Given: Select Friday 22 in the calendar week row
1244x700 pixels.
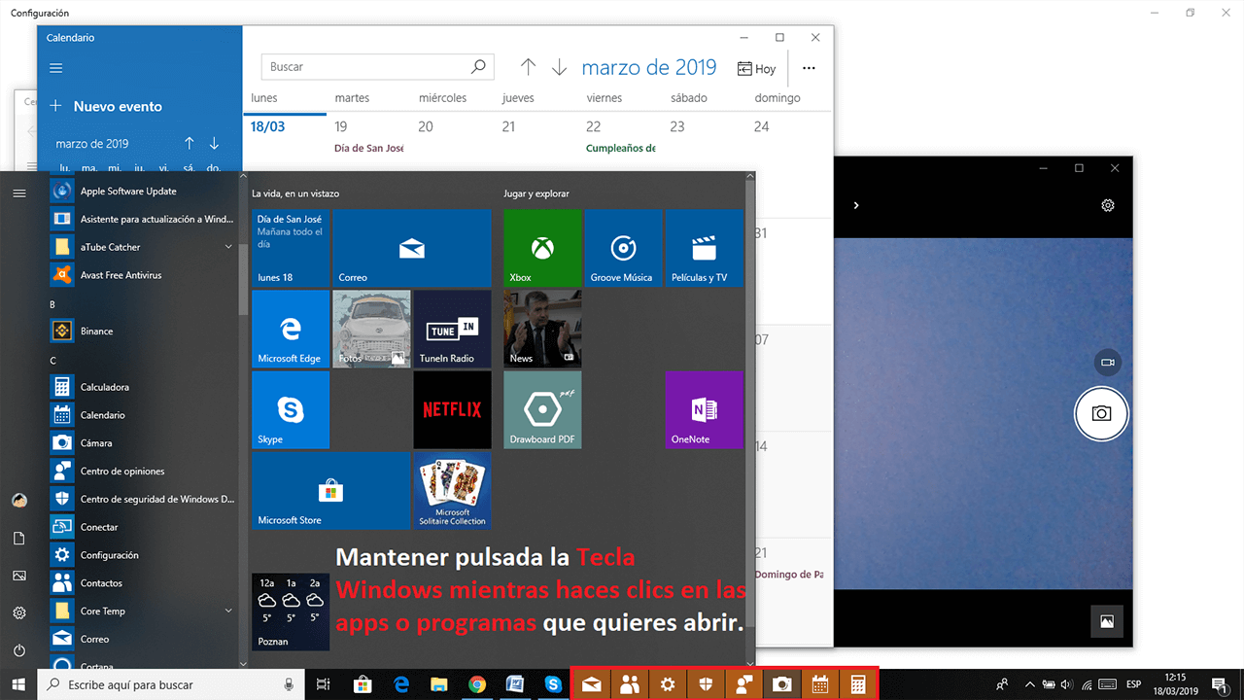Looking at the screenshot, I should pyautogui.click(x=594, y=126).
